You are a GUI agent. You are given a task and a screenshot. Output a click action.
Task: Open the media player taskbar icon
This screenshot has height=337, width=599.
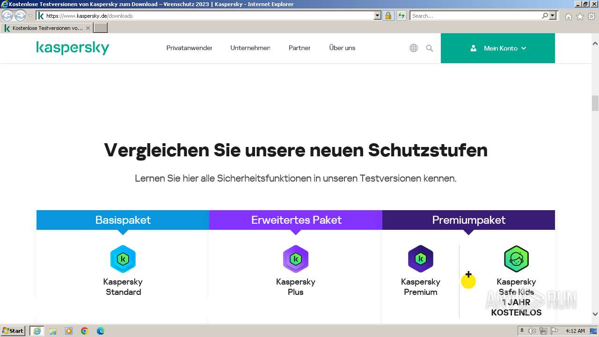click(69, 331)
